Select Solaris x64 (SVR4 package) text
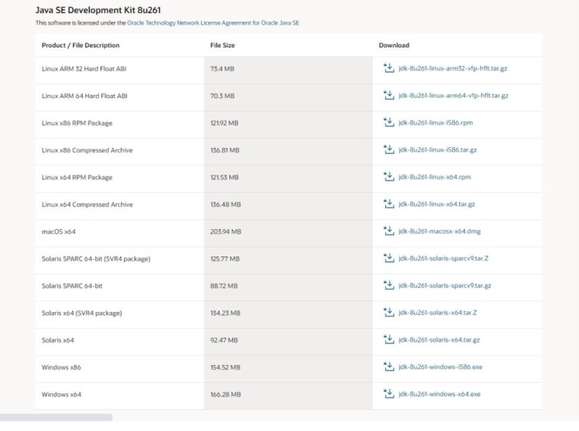The height and width of the screenshot is (431, 579). coord(81,313)
